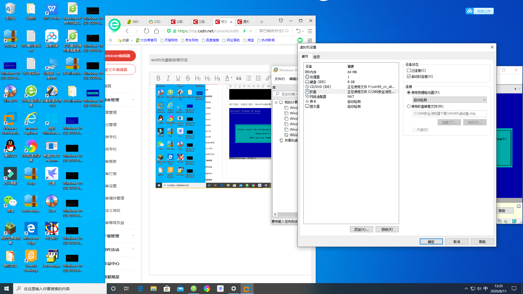Browse for a floppy image file
Screen dimensions: 523x294
click(x=475, y=122)
